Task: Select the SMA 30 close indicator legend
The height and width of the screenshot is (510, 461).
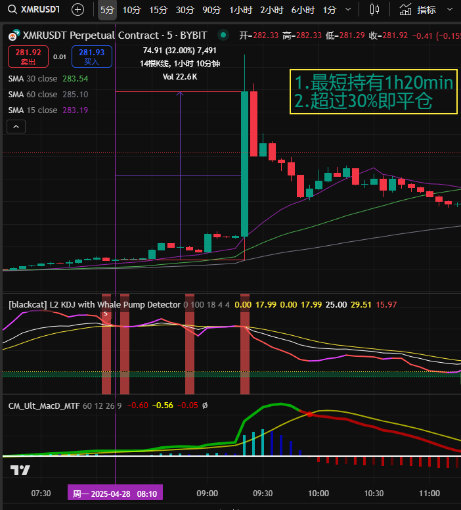Action: pos(48,79)
